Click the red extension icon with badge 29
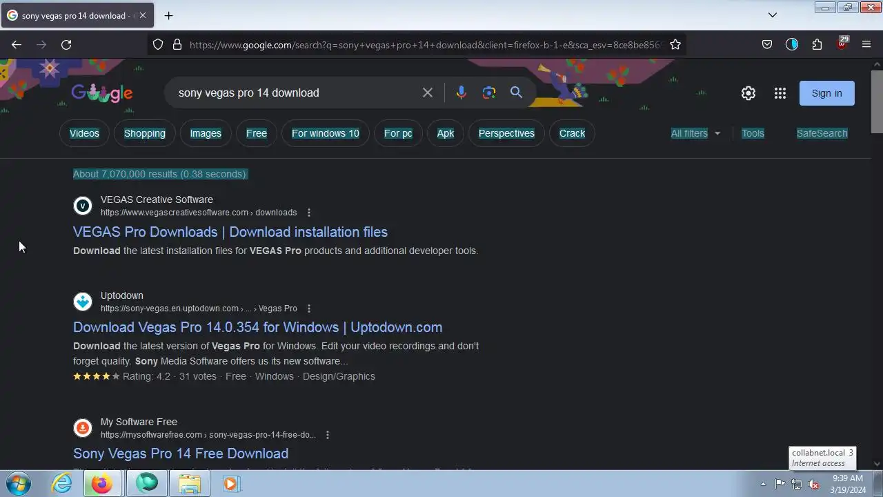This screenshot has width=883, height=497. 842,43
